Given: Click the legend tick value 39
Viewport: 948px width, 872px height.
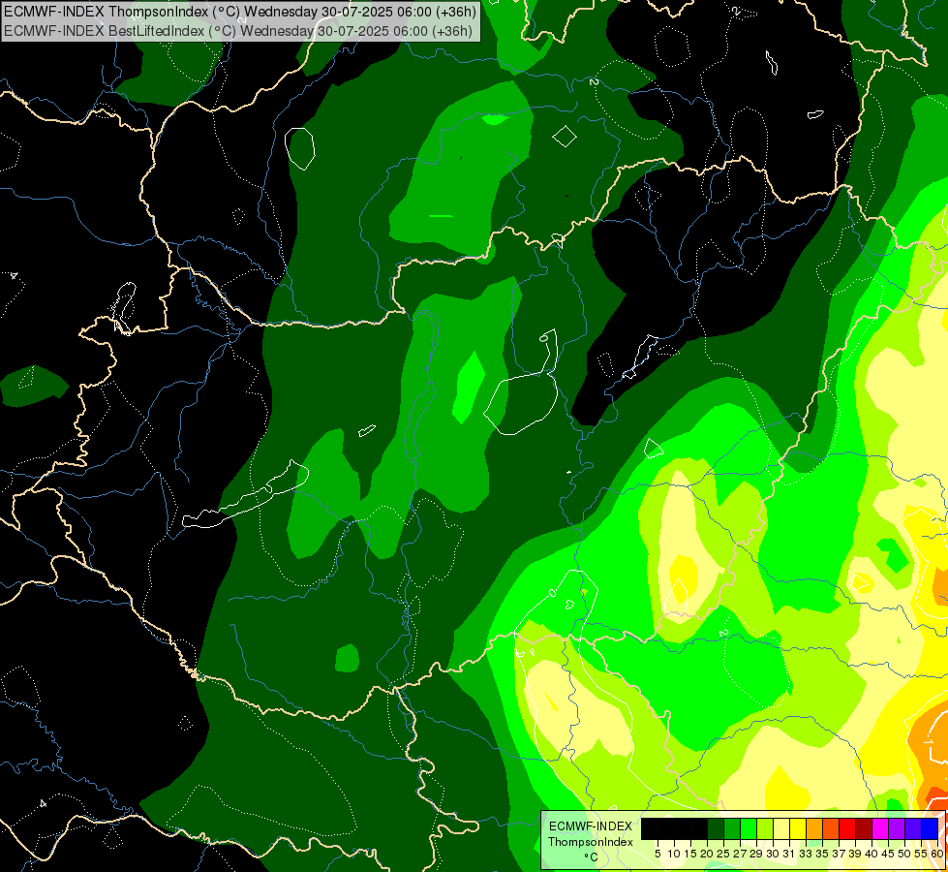Looking at the screenshot, I should click(855, 854).
